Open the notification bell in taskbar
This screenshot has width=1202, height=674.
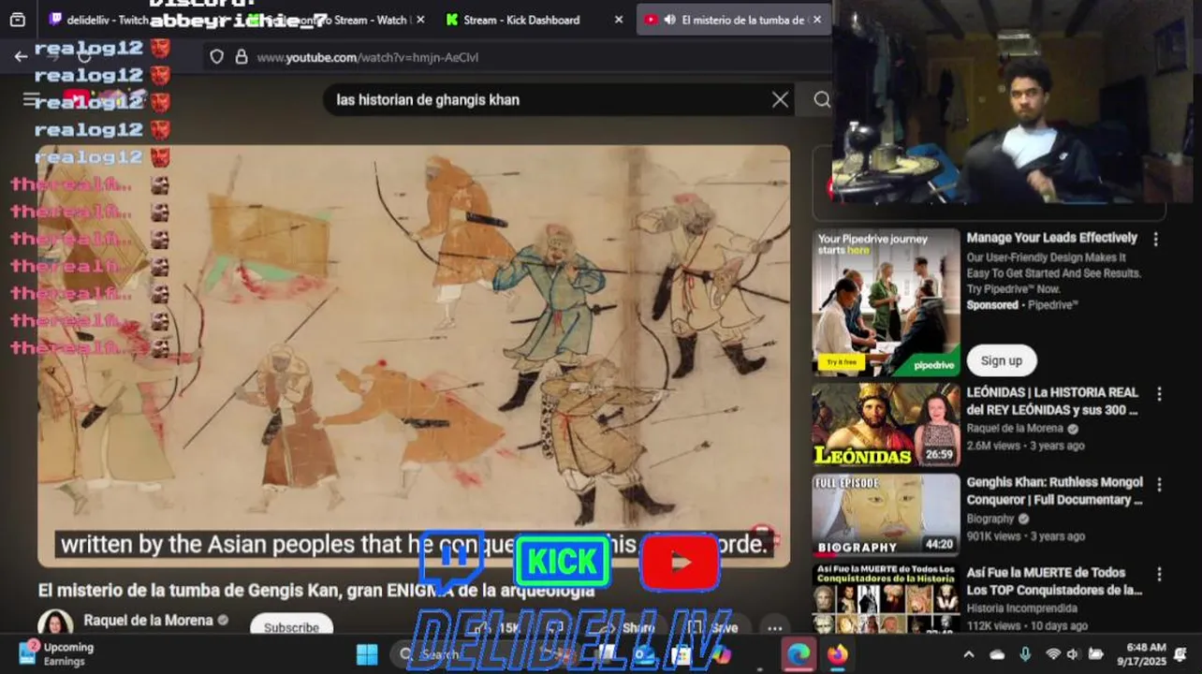pyautogui.click(x=1180, y=654)
